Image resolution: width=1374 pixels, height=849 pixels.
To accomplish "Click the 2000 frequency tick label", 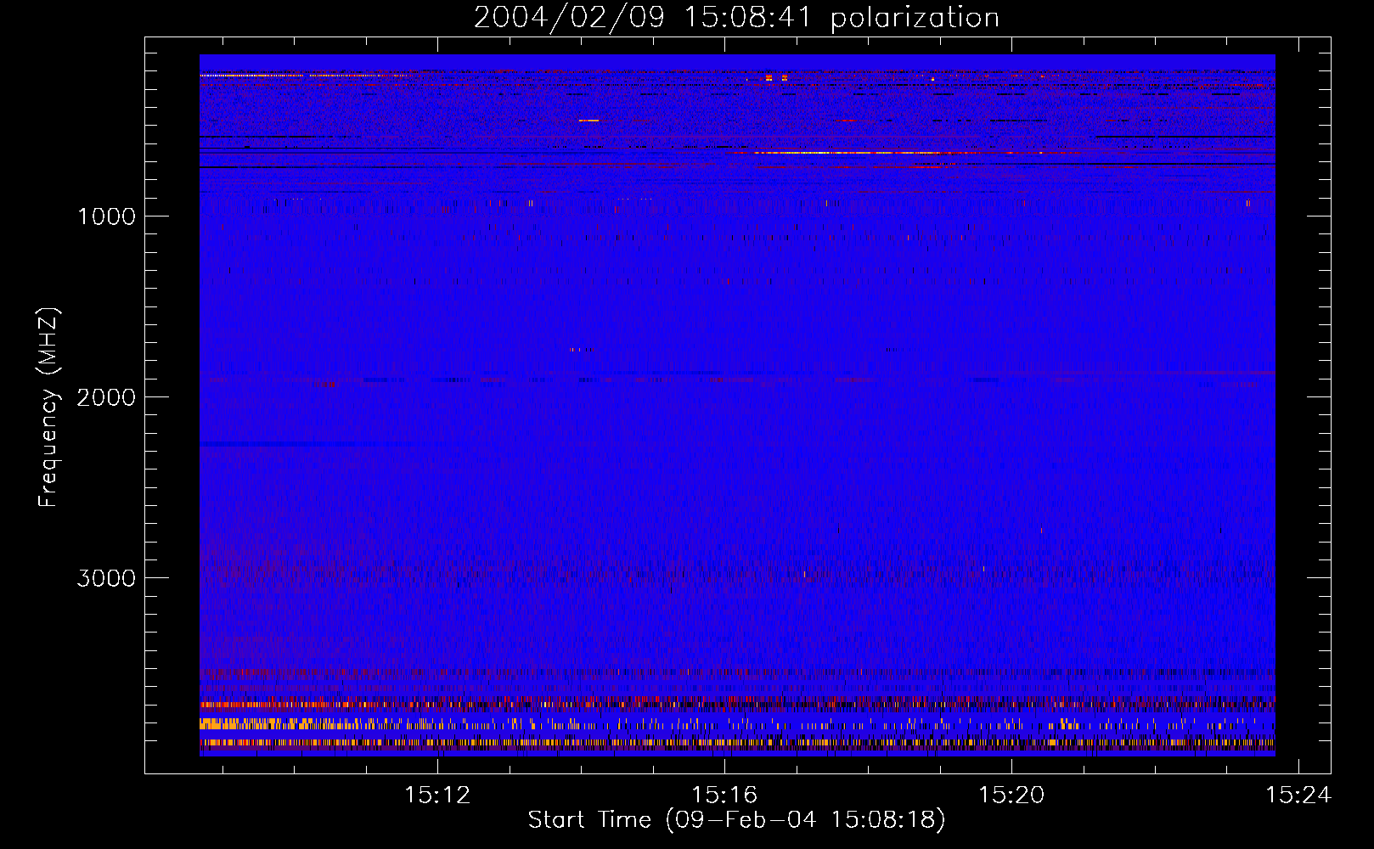I will point(106,397).
